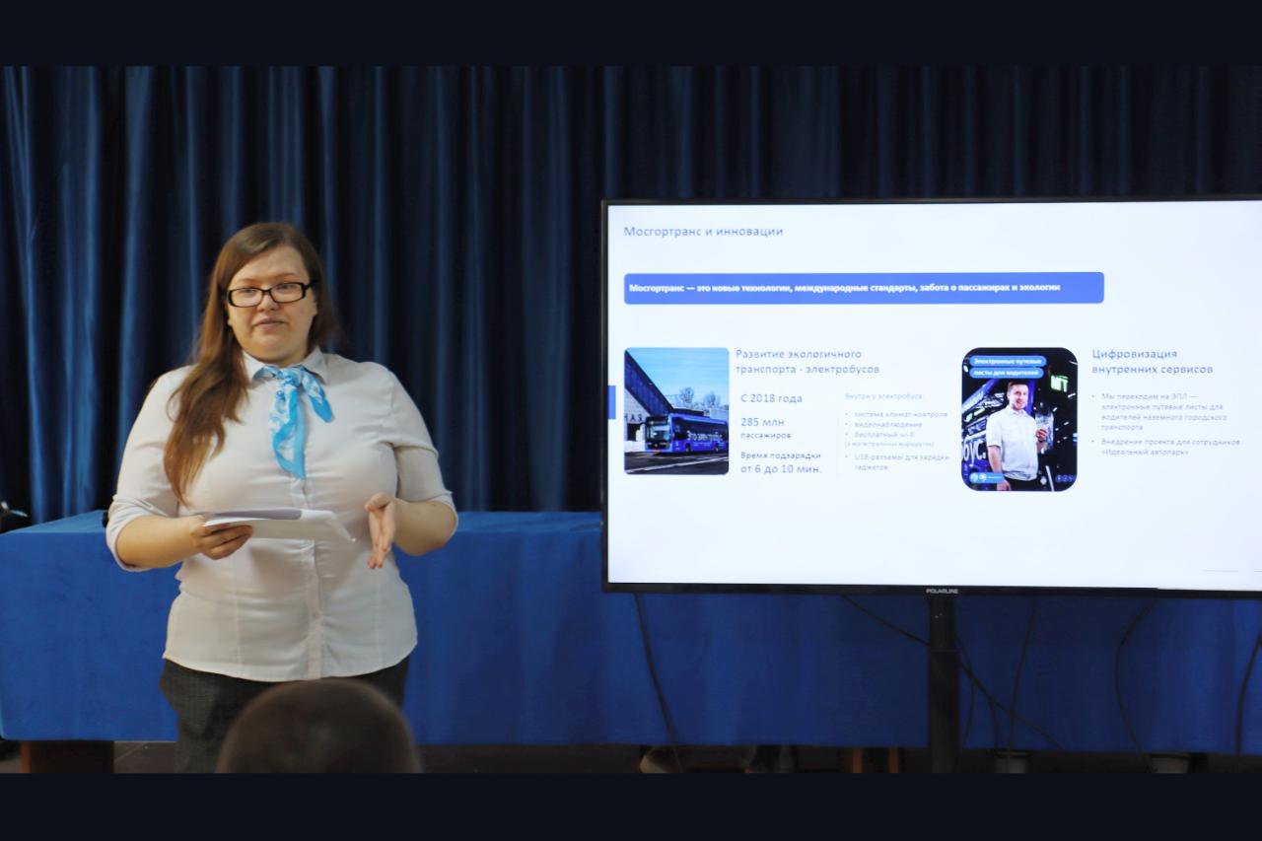This screenshot has height=841, width=1262.
Task: Click the slide title 'Мосгортранс и инновации'
Action: tap(703, 232)
